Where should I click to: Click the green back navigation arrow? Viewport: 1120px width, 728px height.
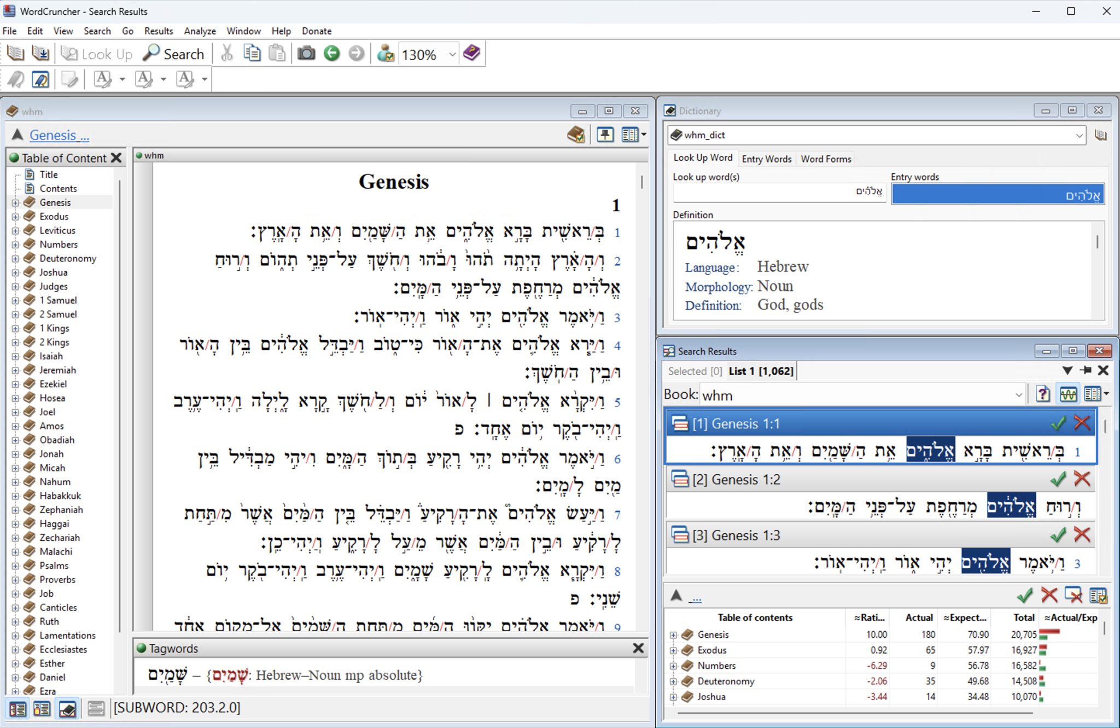tap(332, 53)
